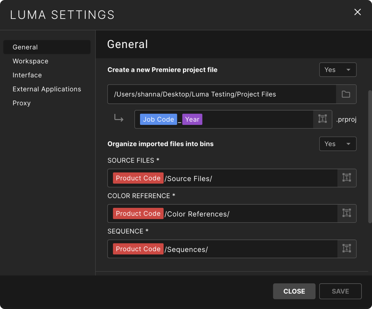Open the token editor next to the .prproj filename
The width and height of the screenshot is (372, 309).
pyautogui.click(x=322, y=119)
